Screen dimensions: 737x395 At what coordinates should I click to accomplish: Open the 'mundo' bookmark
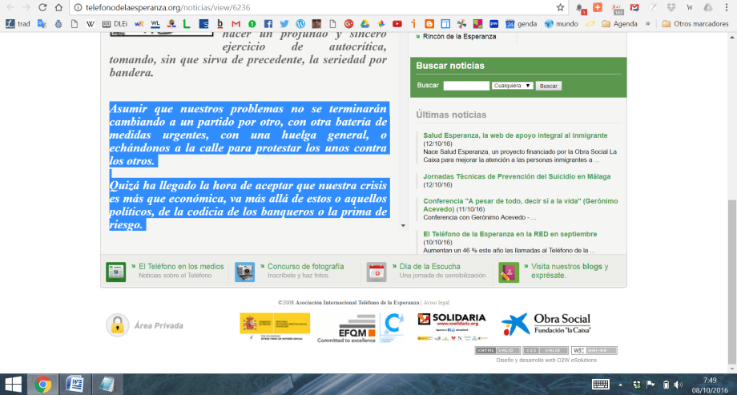(562, 23)
